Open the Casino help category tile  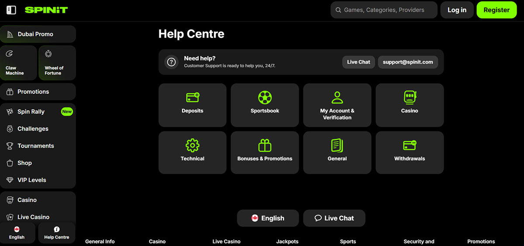[x=410, y=105]
